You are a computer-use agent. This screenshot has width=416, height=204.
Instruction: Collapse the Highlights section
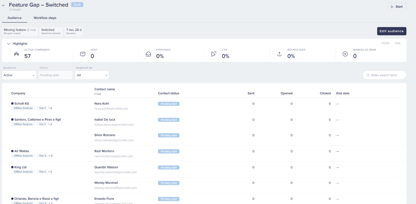[x=9, y=43]
